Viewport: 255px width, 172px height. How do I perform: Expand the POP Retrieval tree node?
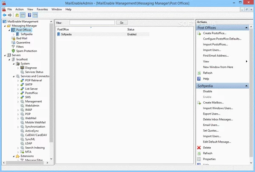18,80
